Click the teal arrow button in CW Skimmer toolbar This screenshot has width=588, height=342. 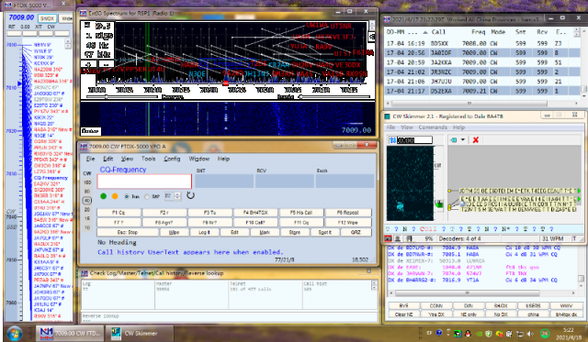coord(454,140)
